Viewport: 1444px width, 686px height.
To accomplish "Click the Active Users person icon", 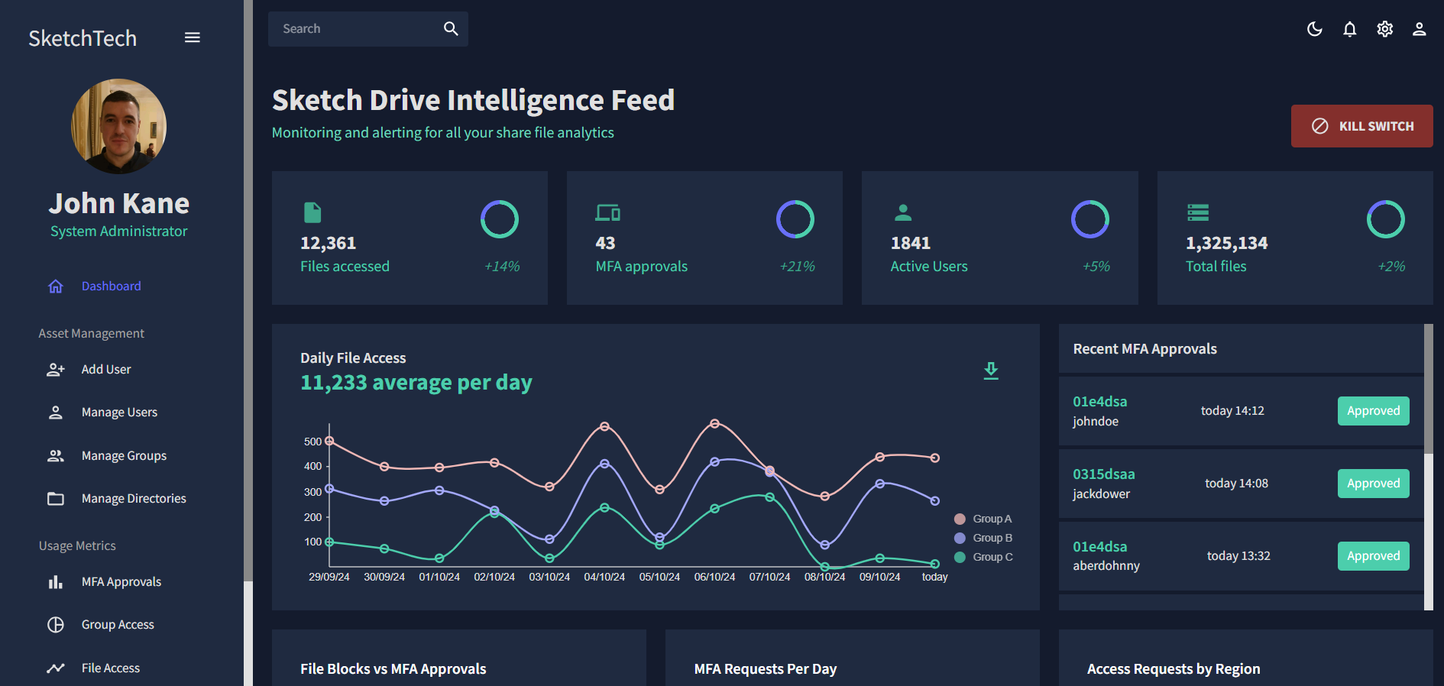I will tap(903, 212).
